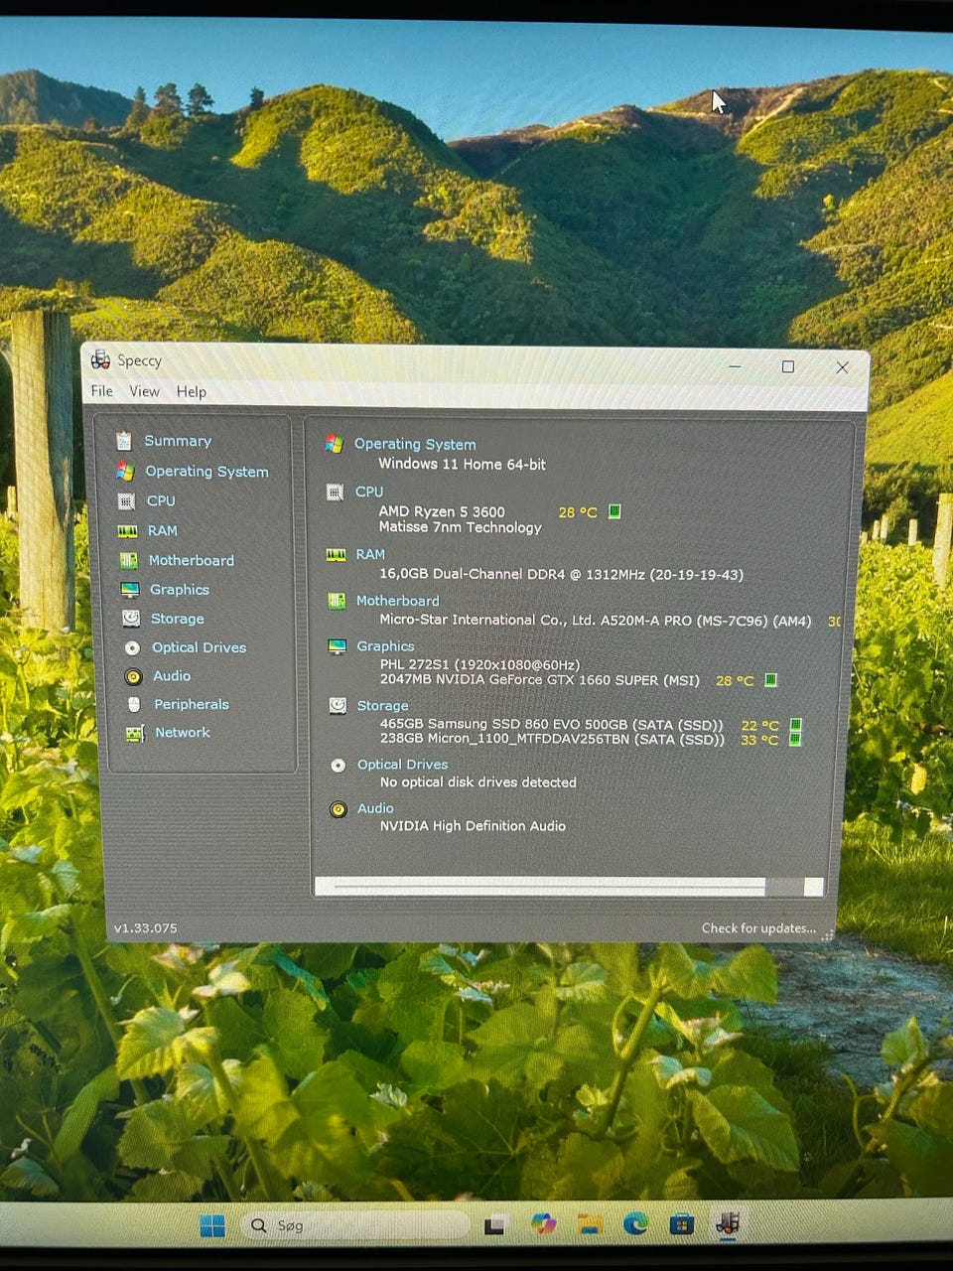
Task: Open the File menu
Action: coord(101,391)
